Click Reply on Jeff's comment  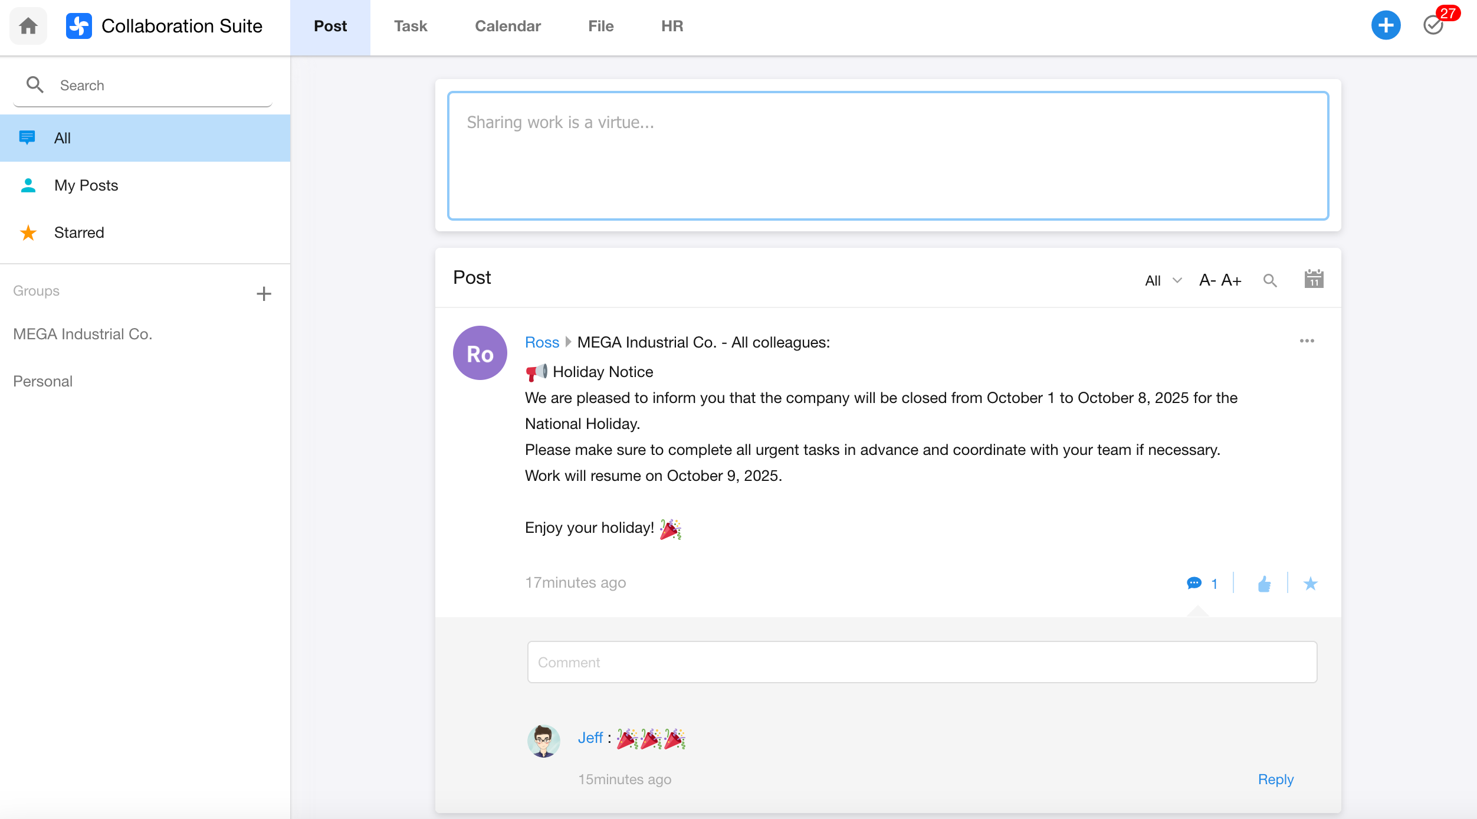tap(1275, 779)
